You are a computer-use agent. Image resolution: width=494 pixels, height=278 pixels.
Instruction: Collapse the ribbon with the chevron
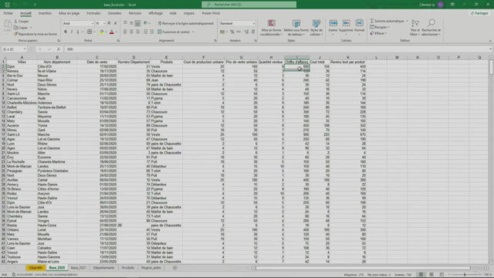(x=490, y=41)
